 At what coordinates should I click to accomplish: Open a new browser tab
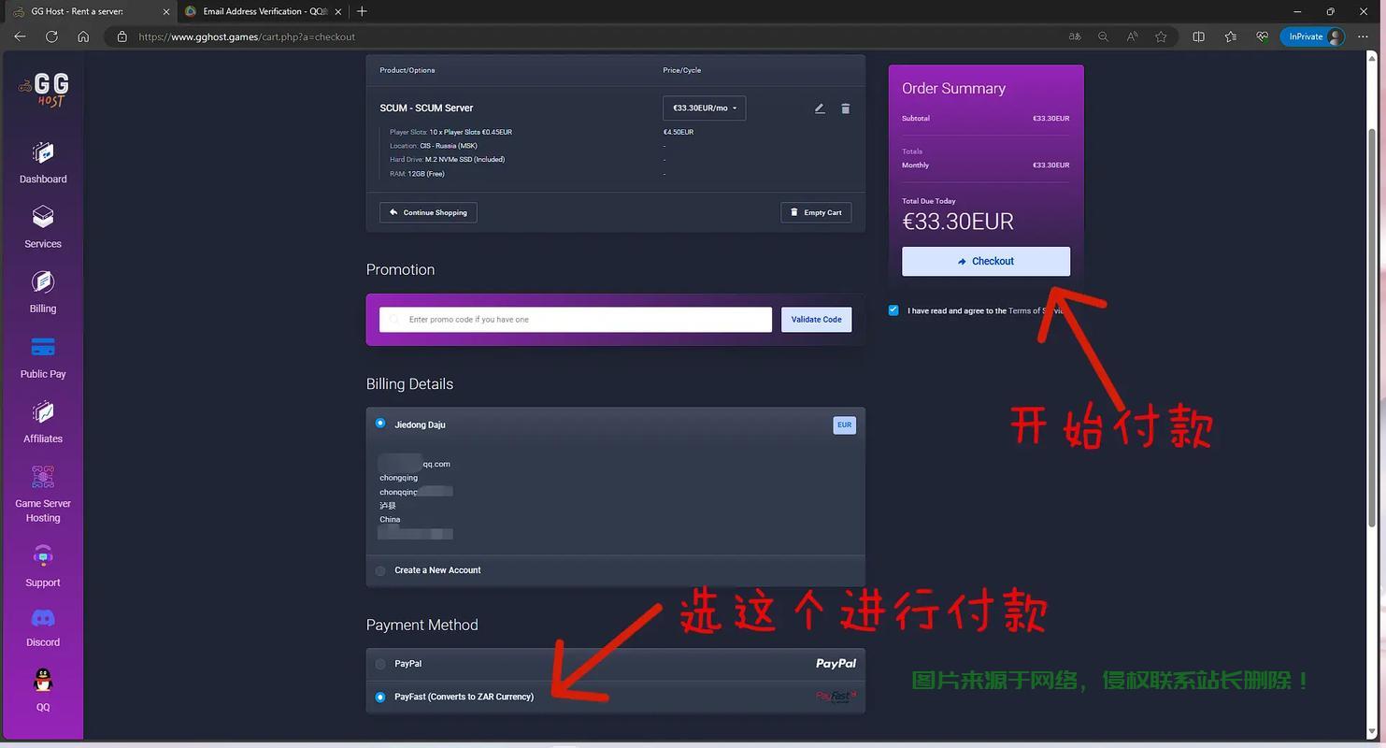(x=362, y=11)
